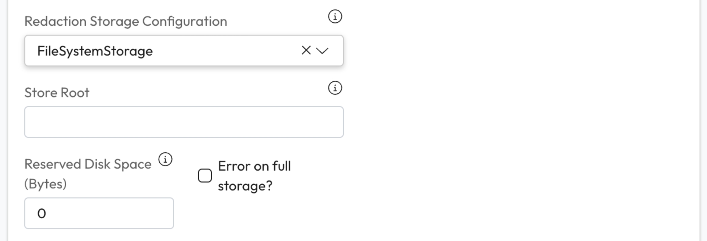Click the Reserved Disk Space bytes input
707x241 pixels.
[x=99, y=213]
